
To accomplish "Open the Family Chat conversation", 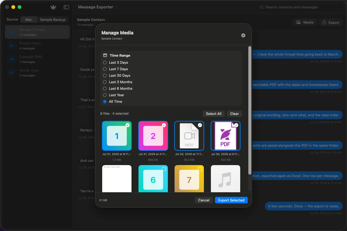I will point(37,73).
